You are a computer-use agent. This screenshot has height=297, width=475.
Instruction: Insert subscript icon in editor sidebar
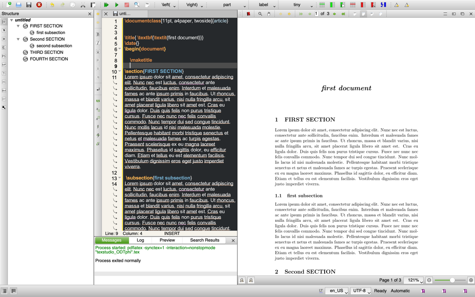click(x=97, y=109)
